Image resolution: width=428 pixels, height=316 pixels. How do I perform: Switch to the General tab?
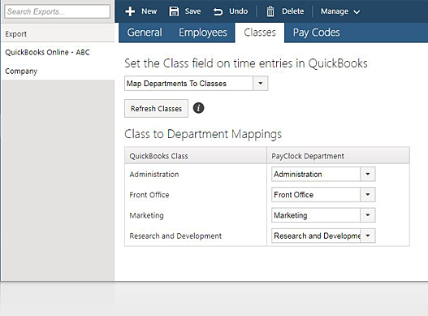[x=145, y=32]
